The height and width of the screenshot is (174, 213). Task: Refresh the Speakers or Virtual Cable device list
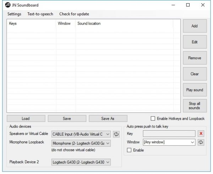116,134
